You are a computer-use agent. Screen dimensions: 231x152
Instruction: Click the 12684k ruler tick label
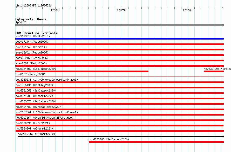coord(55,10)
